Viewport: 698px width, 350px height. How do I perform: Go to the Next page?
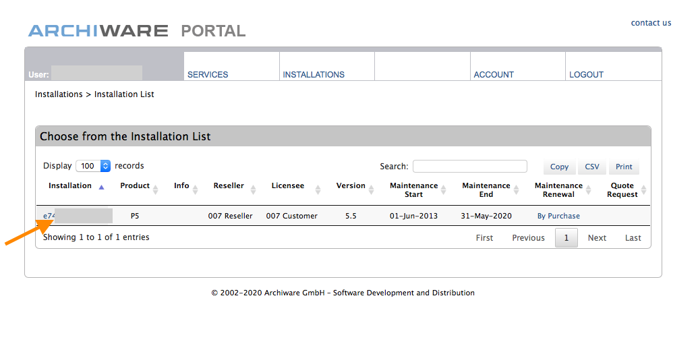(x=597, y=238)
